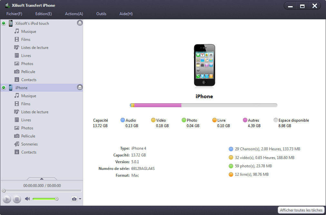326x215 pixels.
Task: Click the Autres 4.39 GB value
Action: (254, 126)
